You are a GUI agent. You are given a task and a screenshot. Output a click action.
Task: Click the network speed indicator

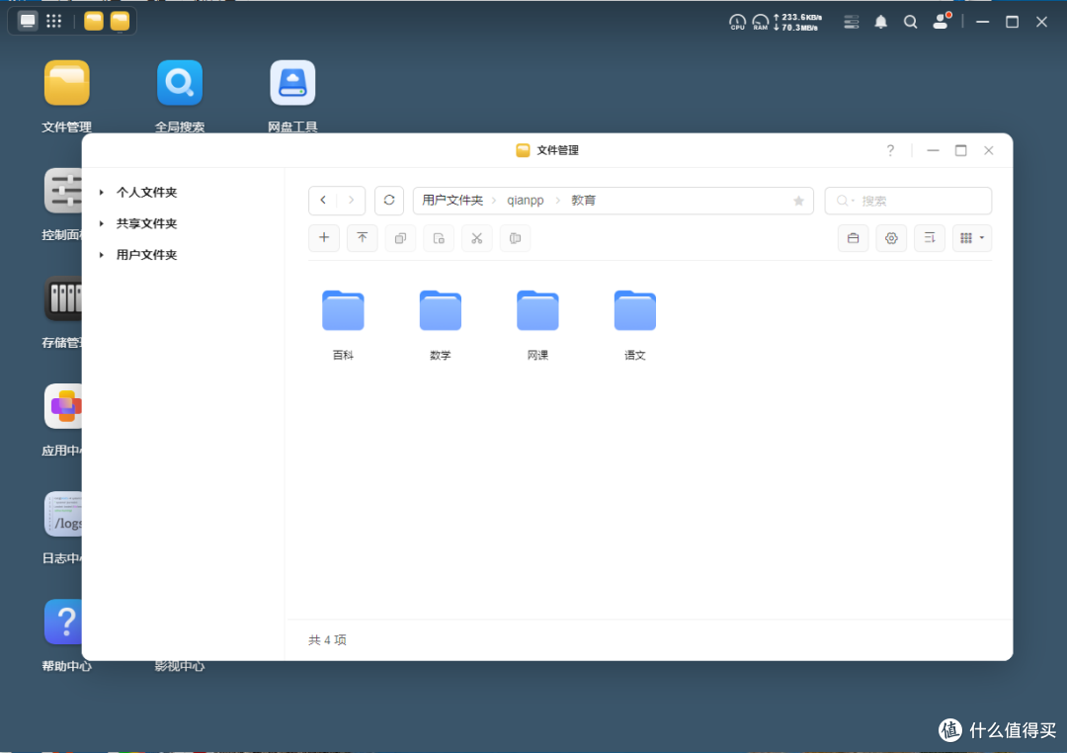click(x=797, y=23)
